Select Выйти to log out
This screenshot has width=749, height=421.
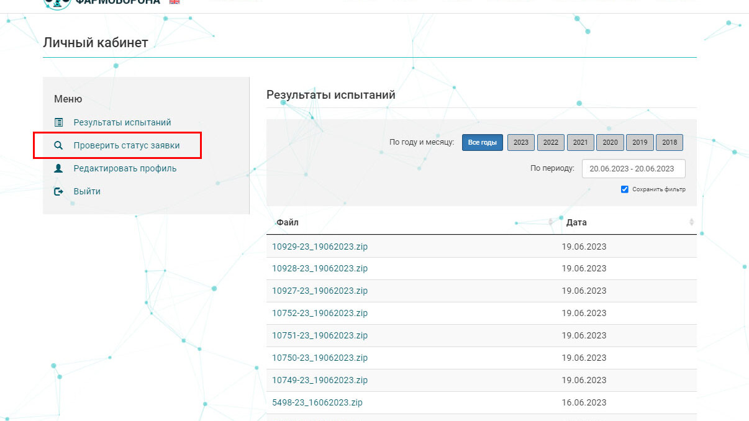pyautogui.click(x=87, y=191)
